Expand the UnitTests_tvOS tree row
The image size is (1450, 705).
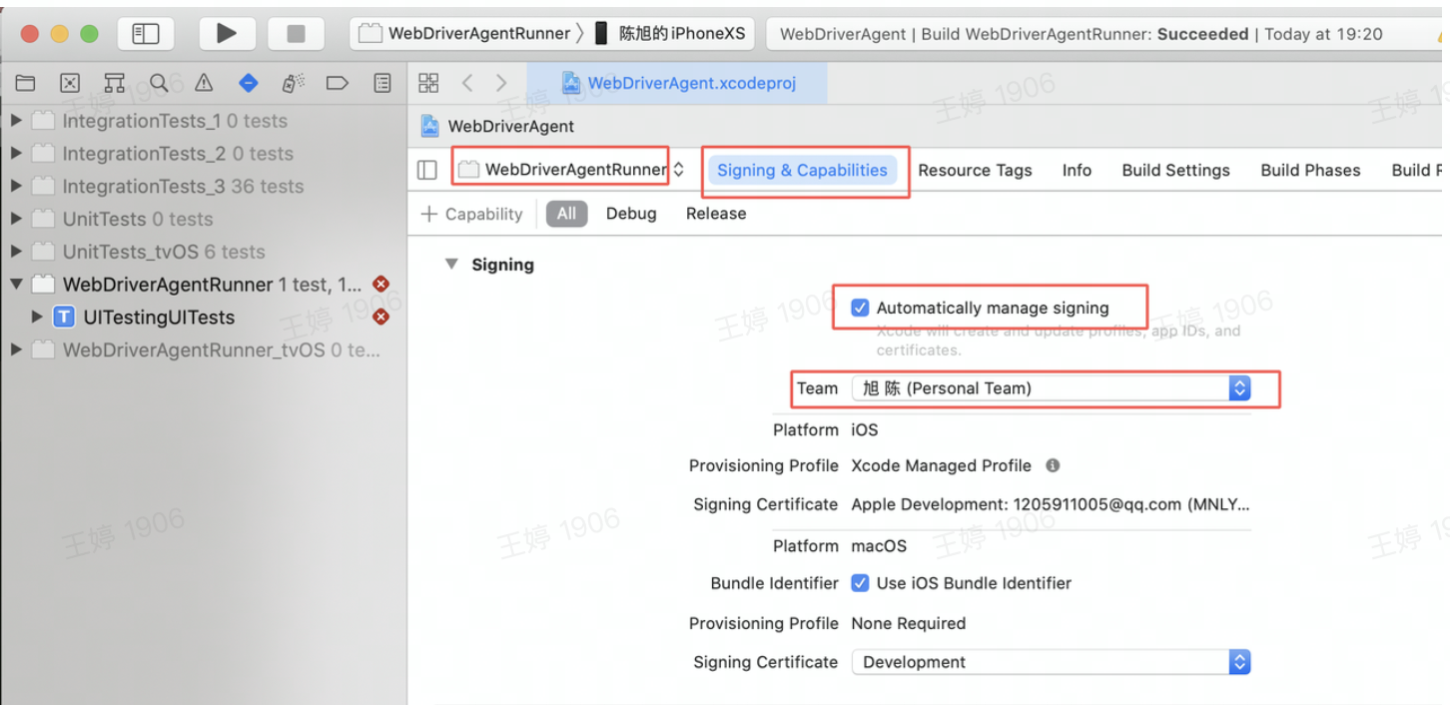(x=16, y=252)
